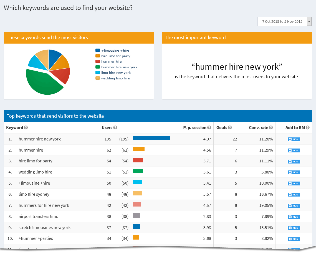The image size is (316, 254).
Task: Click 'hummer hire' keyword in table row 2
Action: pyautogui.click(x=31, y=150)
